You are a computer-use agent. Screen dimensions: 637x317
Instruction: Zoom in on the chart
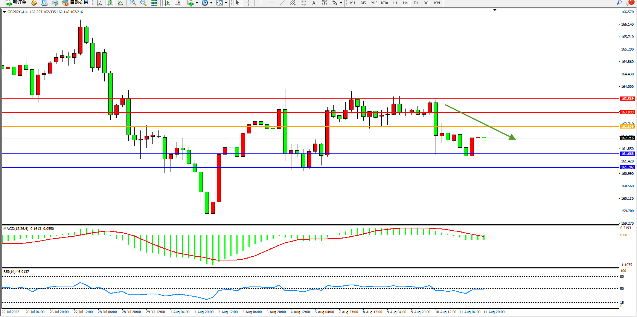(133, 3)
